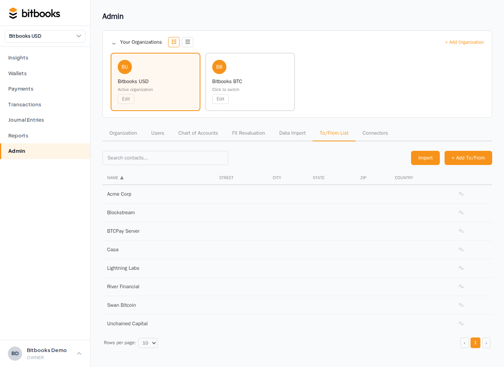
Task: Expand the Bitbooks Demo user menu chevron
Action: [x=79, y=354]
